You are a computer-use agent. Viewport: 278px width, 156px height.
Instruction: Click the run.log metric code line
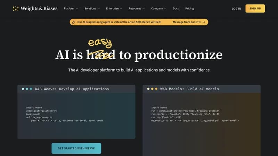coord(166,117)
